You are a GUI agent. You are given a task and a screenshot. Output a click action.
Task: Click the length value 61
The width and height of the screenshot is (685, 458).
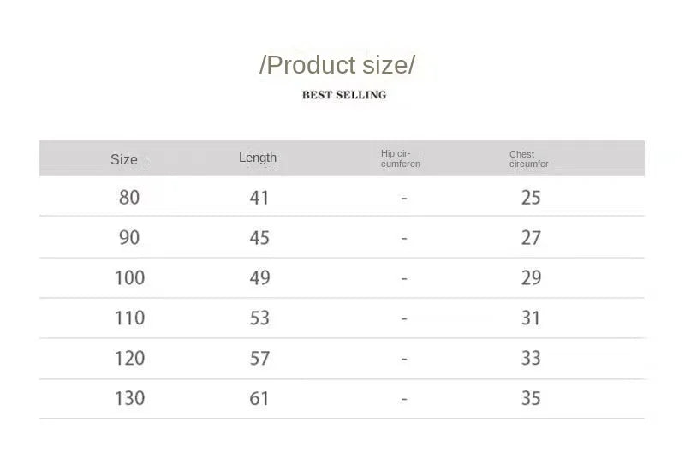[259, 398]
